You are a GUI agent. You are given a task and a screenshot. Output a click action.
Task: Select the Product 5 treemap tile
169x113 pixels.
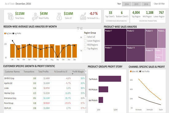[151, 38]
